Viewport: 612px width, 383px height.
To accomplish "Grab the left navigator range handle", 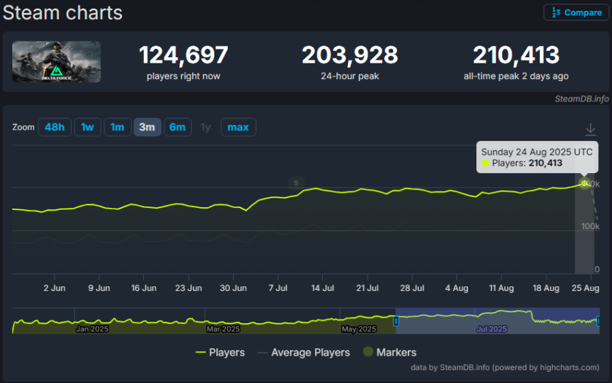I will [x=396, y=321].
